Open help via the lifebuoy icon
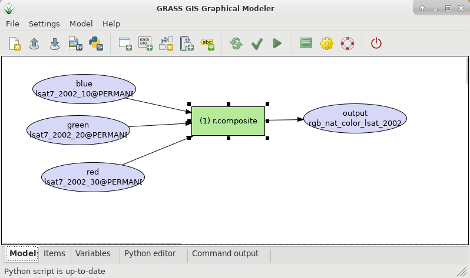This screenshot has height=278, width=470. click(x=347, y=43)
